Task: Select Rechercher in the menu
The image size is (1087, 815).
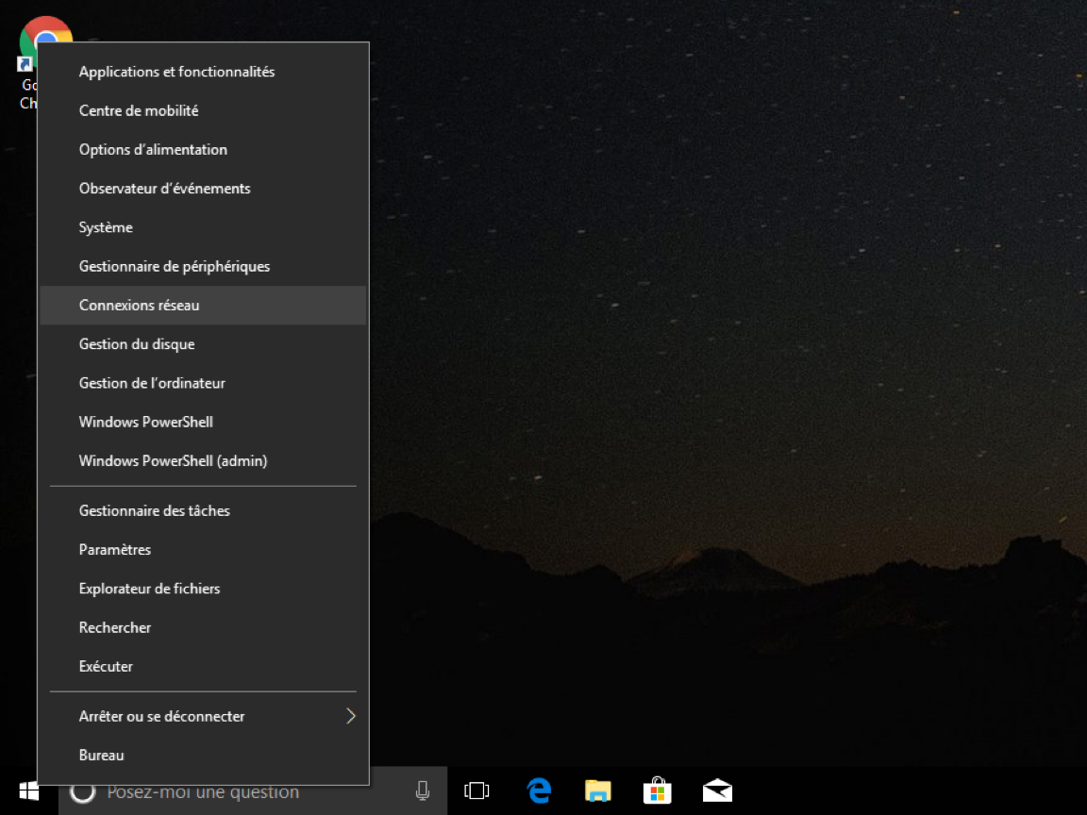Action: click(203, 626)
